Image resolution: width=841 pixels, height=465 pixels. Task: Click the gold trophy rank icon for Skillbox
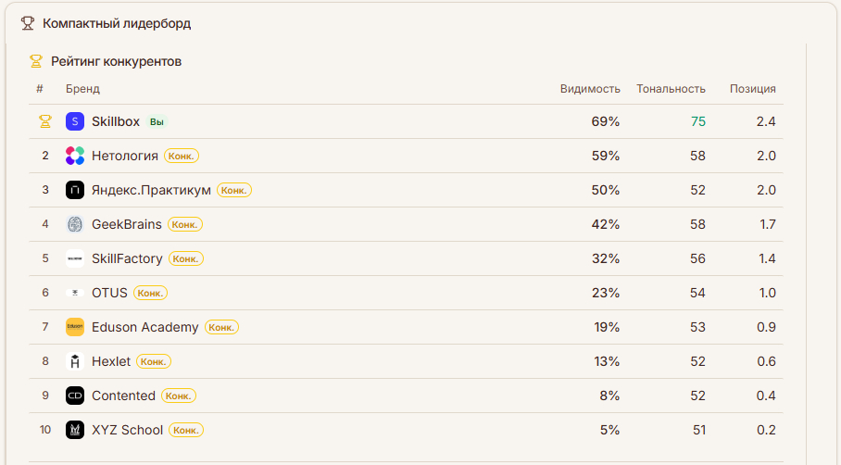[44, 121]
